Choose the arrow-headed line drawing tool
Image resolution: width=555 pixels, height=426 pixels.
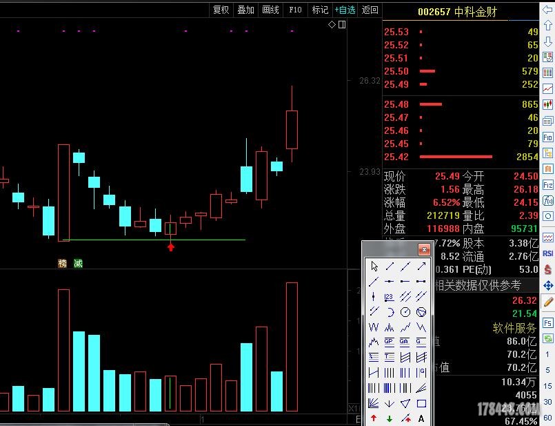tap(421, 266)
